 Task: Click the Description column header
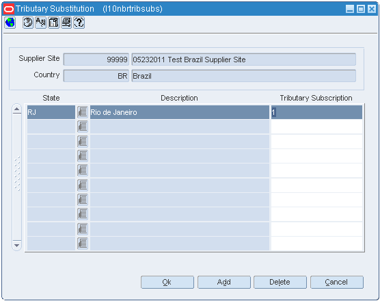click(179, 98)
